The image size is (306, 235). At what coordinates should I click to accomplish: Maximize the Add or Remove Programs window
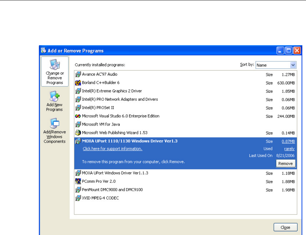click(x=289, y=51)
